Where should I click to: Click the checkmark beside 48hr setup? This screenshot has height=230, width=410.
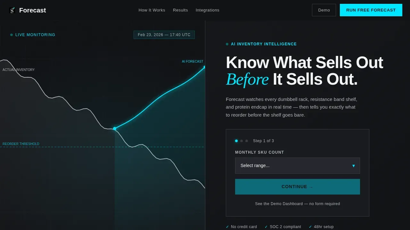310,227
